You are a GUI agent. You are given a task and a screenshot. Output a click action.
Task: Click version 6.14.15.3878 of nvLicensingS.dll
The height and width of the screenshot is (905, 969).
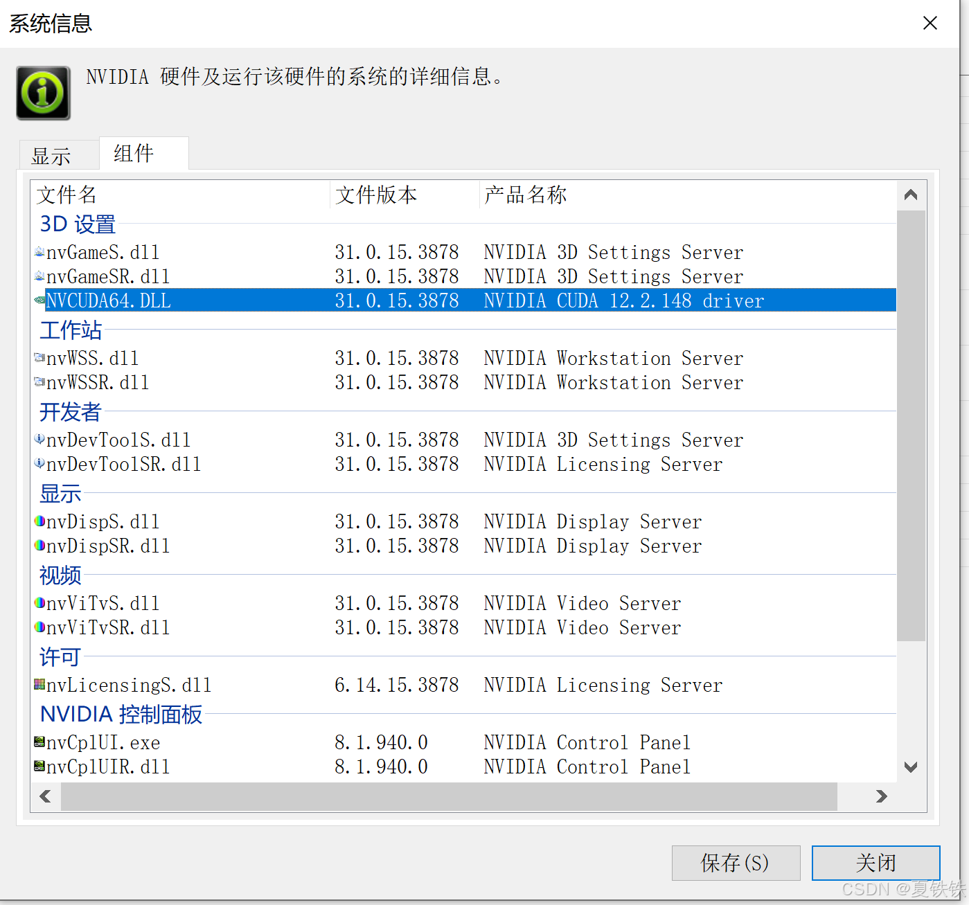click(x=397, y=685)
